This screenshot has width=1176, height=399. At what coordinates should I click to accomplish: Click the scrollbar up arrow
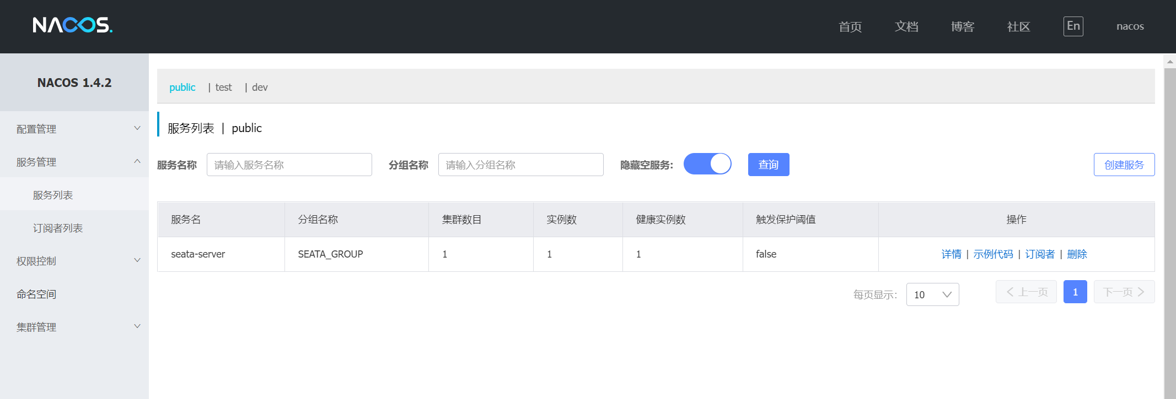tap(1170, 62)
